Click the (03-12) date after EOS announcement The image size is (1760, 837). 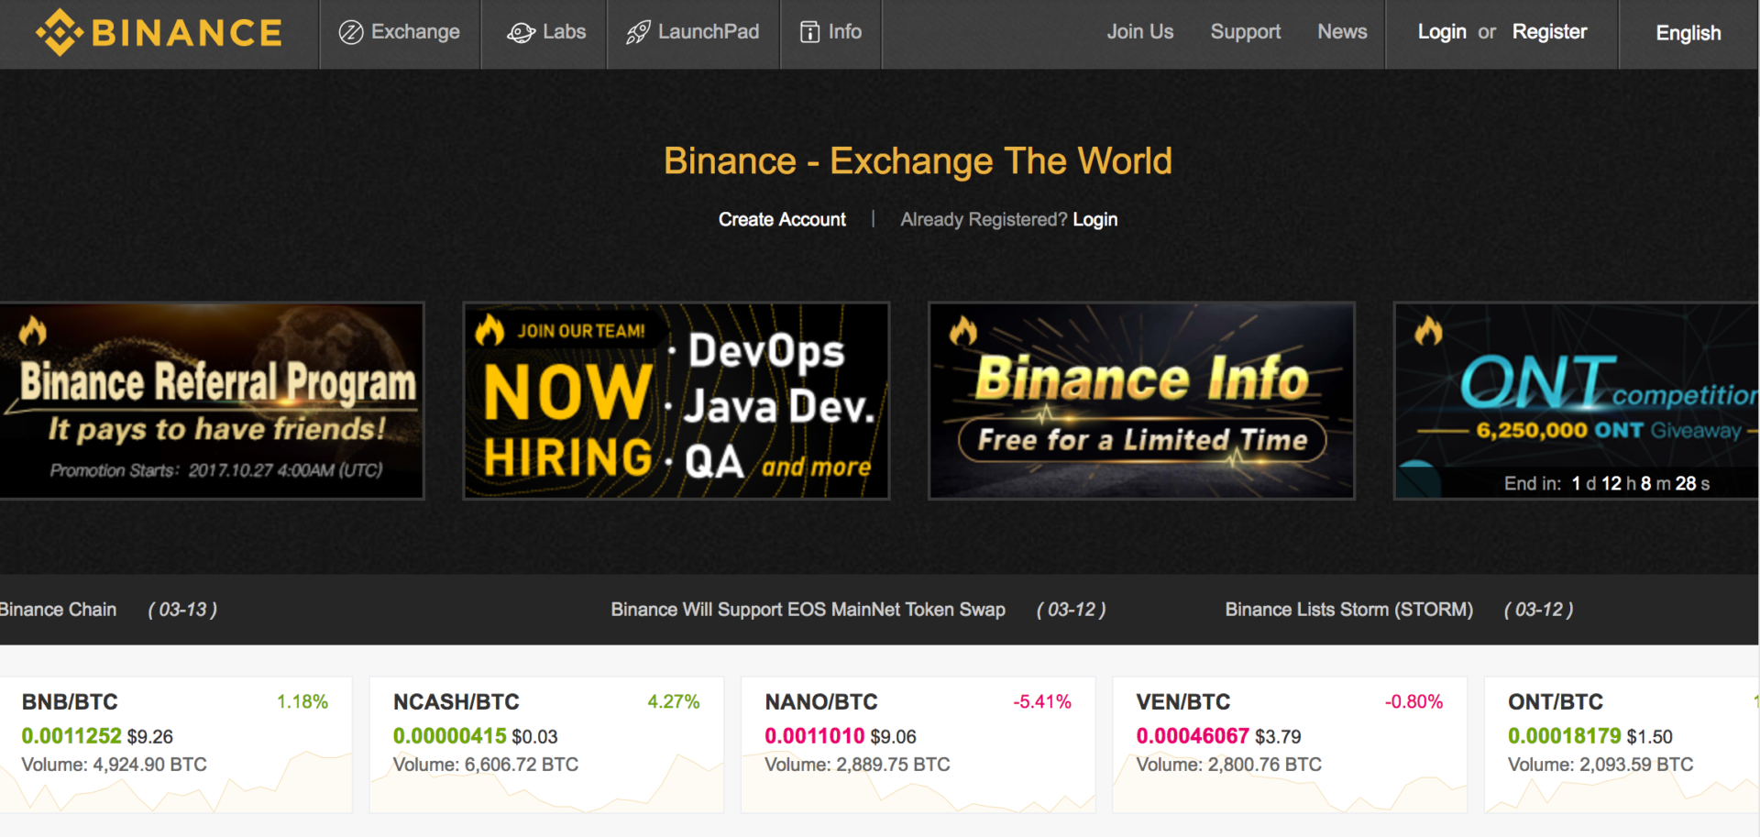[1071, 610]
